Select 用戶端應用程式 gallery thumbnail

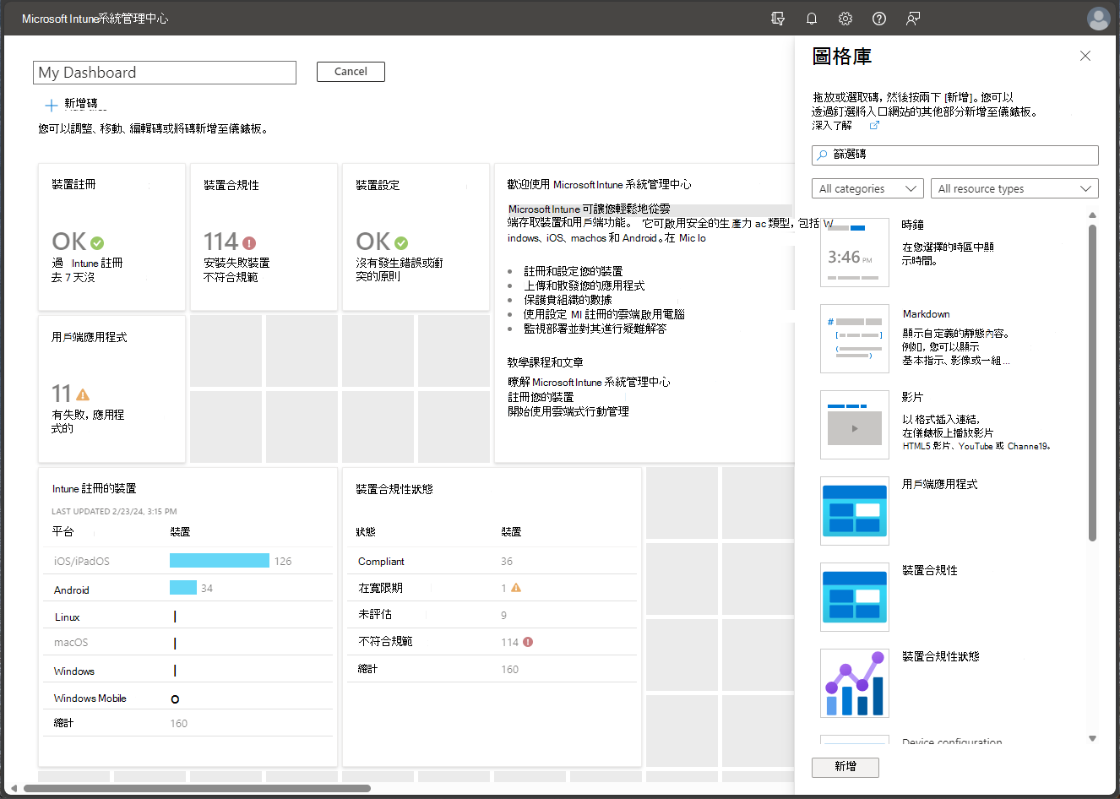[855, 511]
